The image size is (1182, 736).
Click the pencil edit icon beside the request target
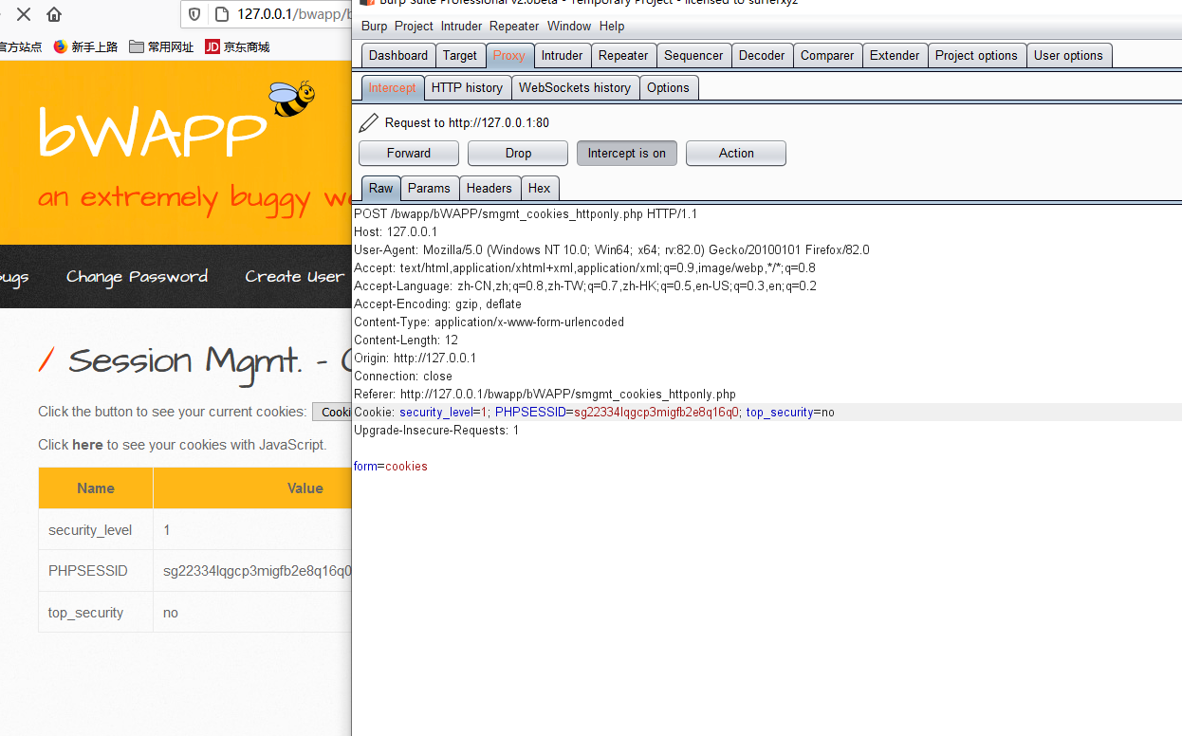tap(369, 122)
